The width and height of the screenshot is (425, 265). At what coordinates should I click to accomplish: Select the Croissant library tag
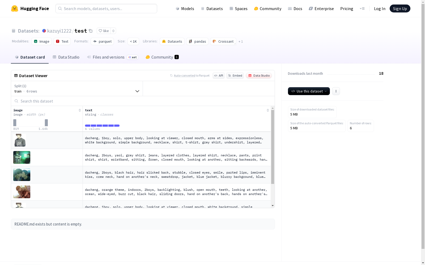click(223, 41)
